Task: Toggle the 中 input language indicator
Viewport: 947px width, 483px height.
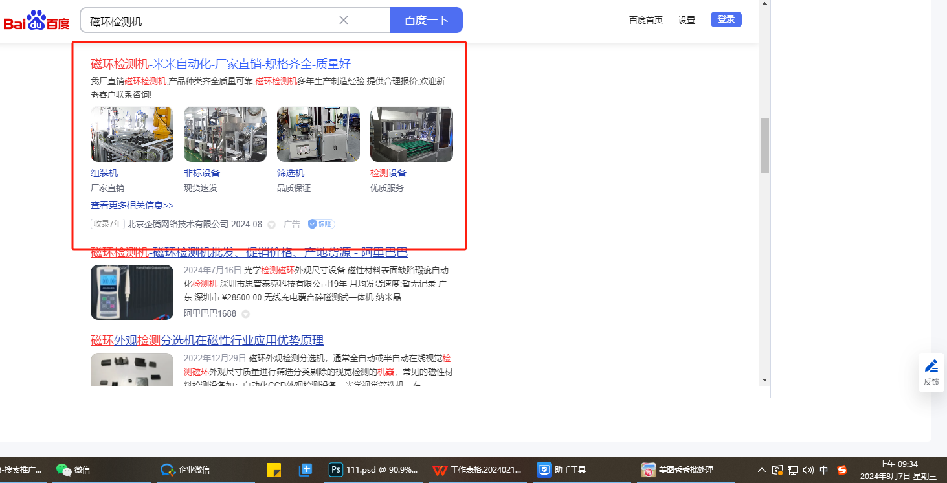Action: [824, 470]
